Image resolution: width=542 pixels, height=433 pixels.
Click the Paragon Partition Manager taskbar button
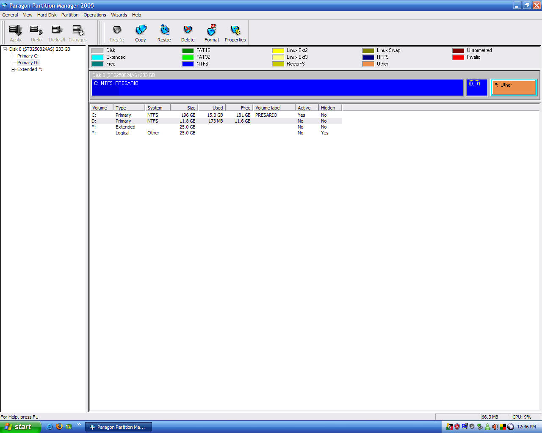(119, 427)
